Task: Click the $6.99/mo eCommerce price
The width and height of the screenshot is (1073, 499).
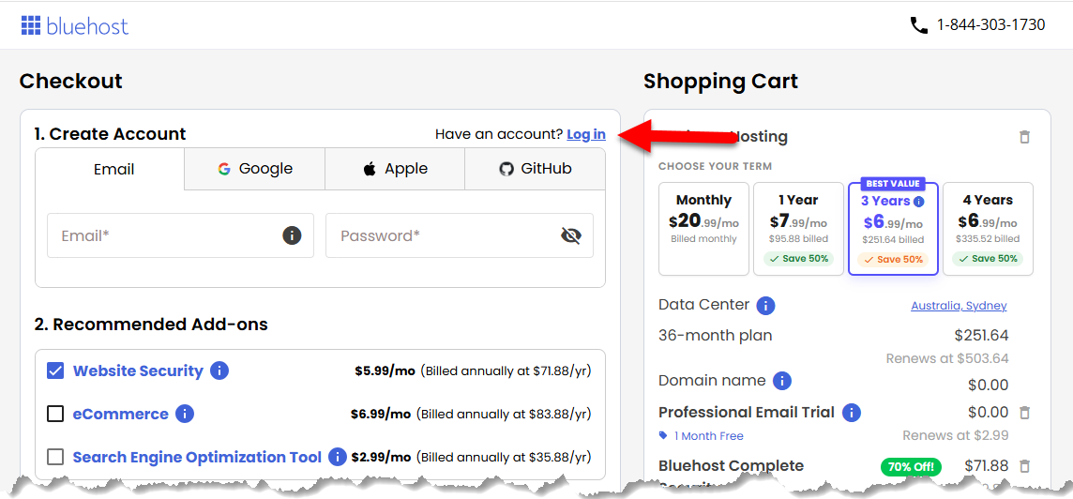Action: (381, 414)
